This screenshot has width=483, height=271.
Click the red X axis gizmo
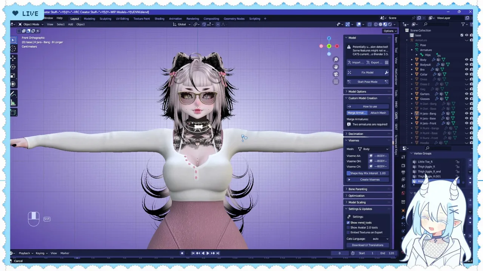point(337,46)
